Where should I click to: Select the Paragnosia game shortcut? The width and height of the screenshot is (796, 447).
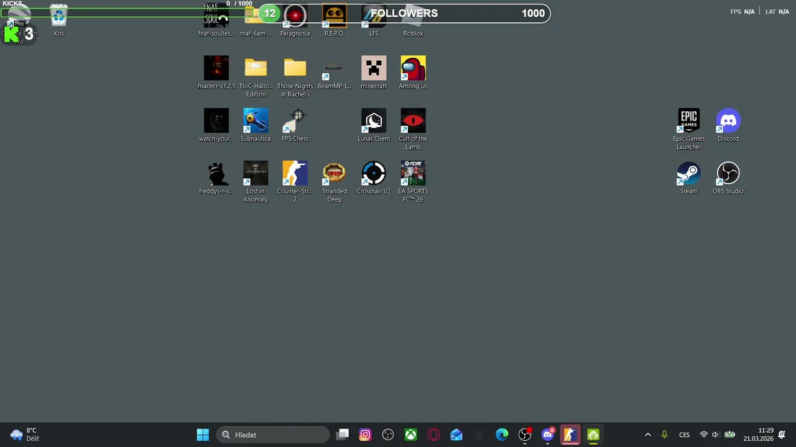click(295, 20)
